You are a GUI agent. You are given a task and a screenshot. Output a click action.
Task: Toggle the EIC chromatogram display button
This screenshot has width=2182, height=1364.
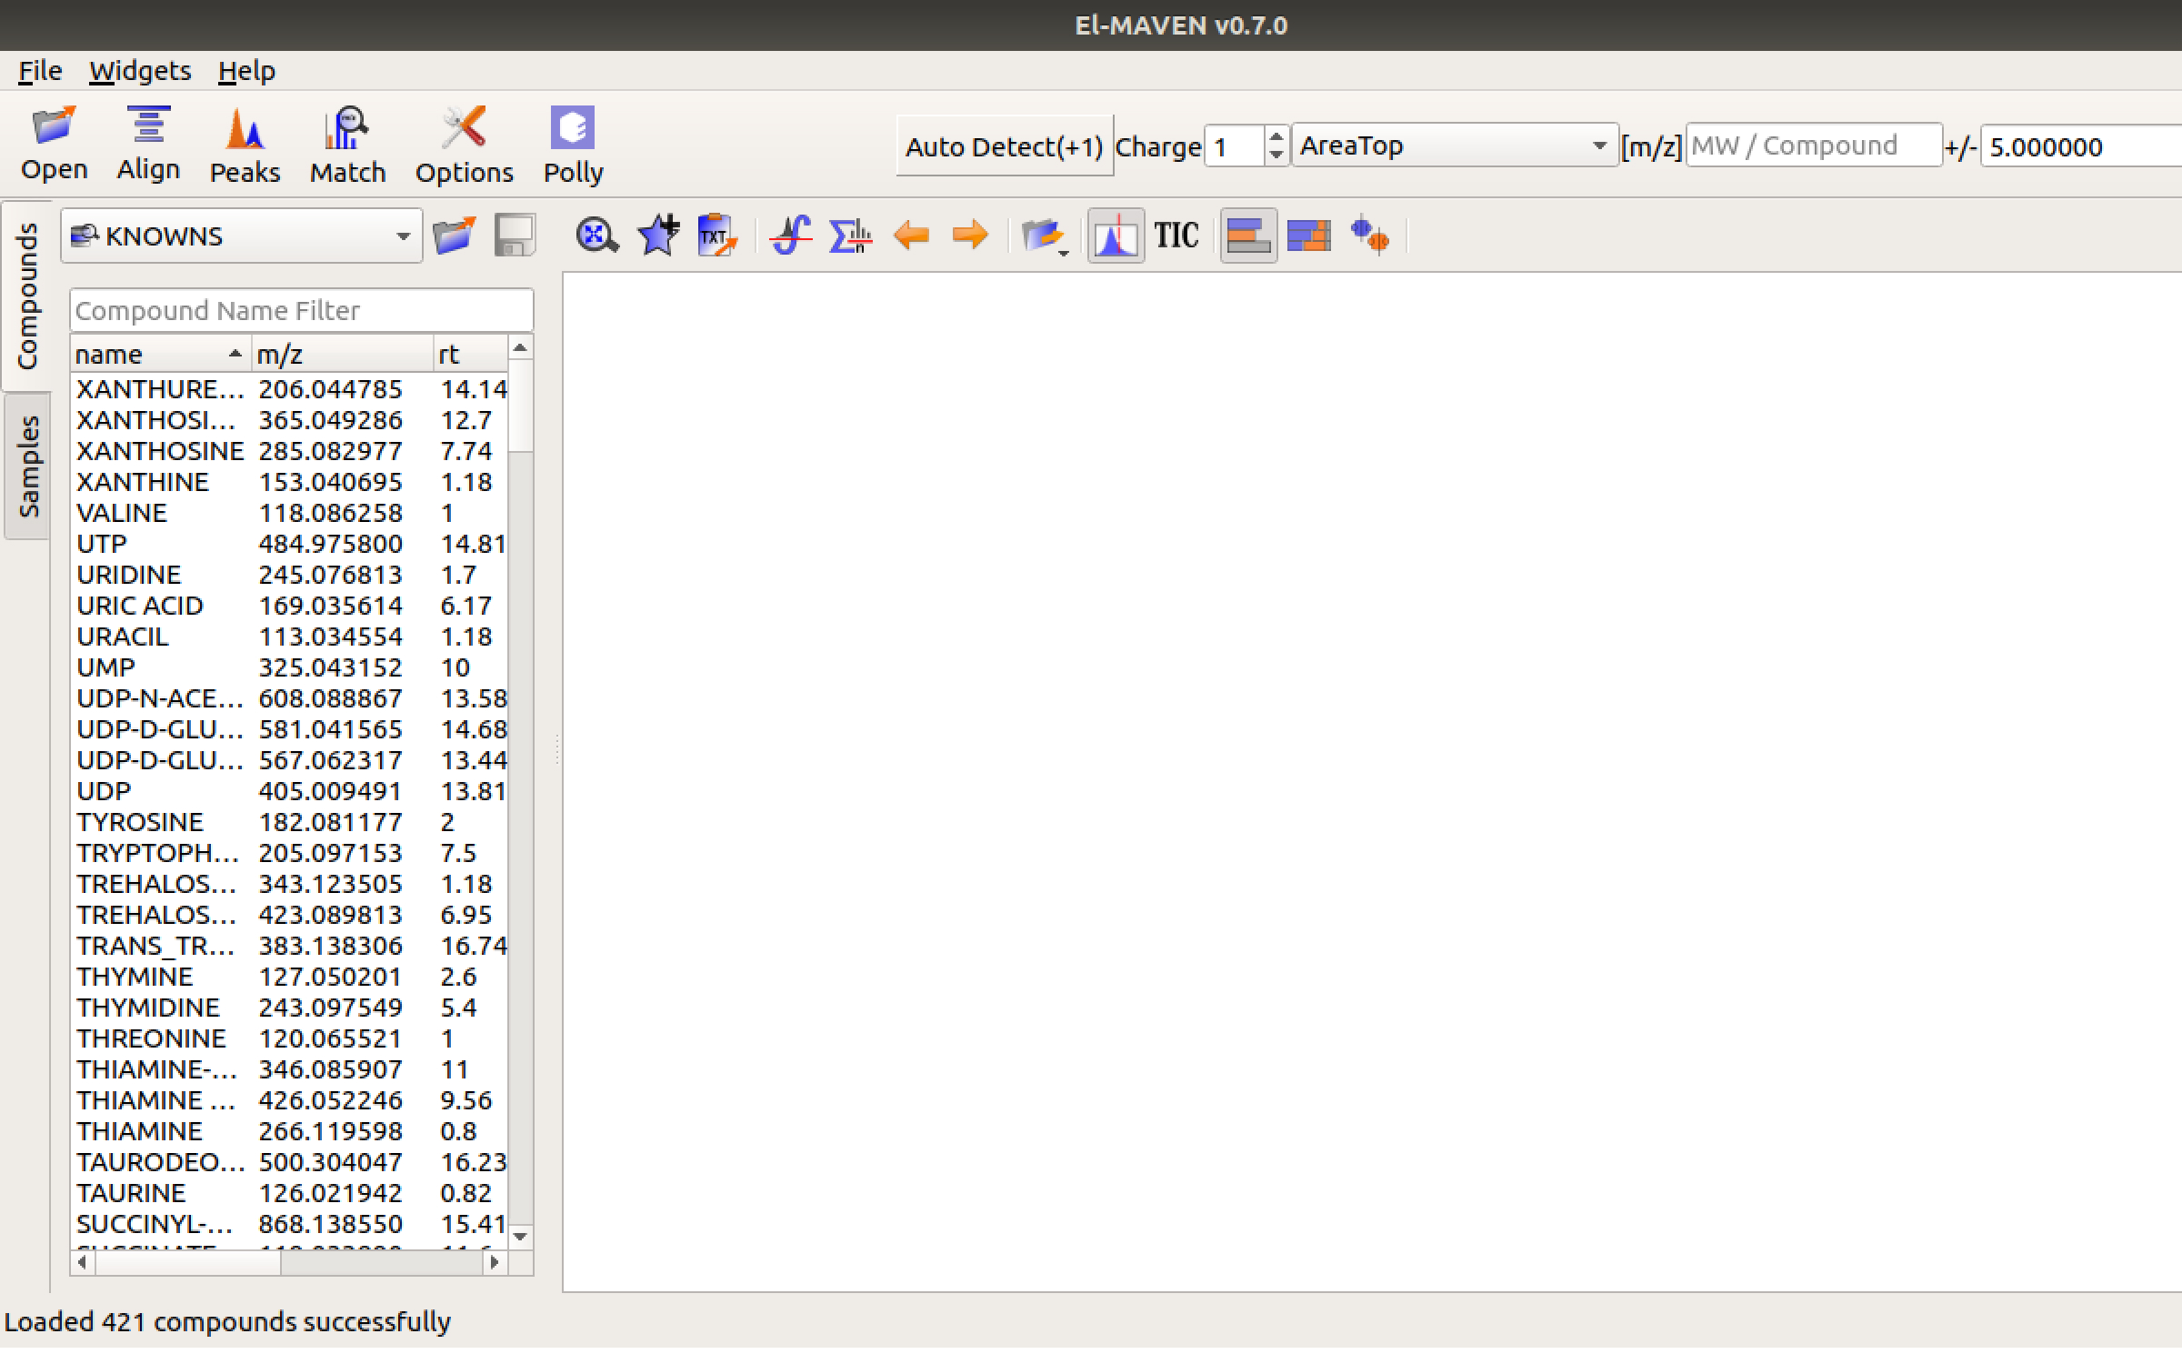tap(1116, 236)
